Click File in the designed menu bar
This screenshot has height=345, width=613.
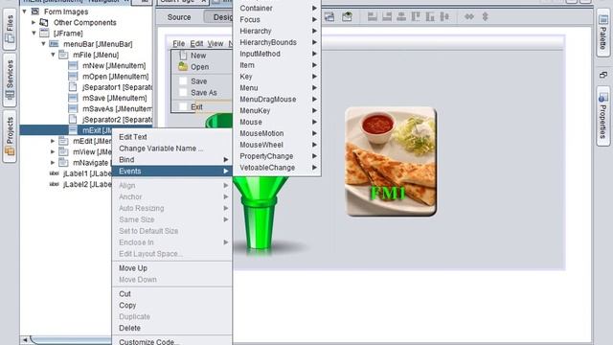(x=179, y=43)
